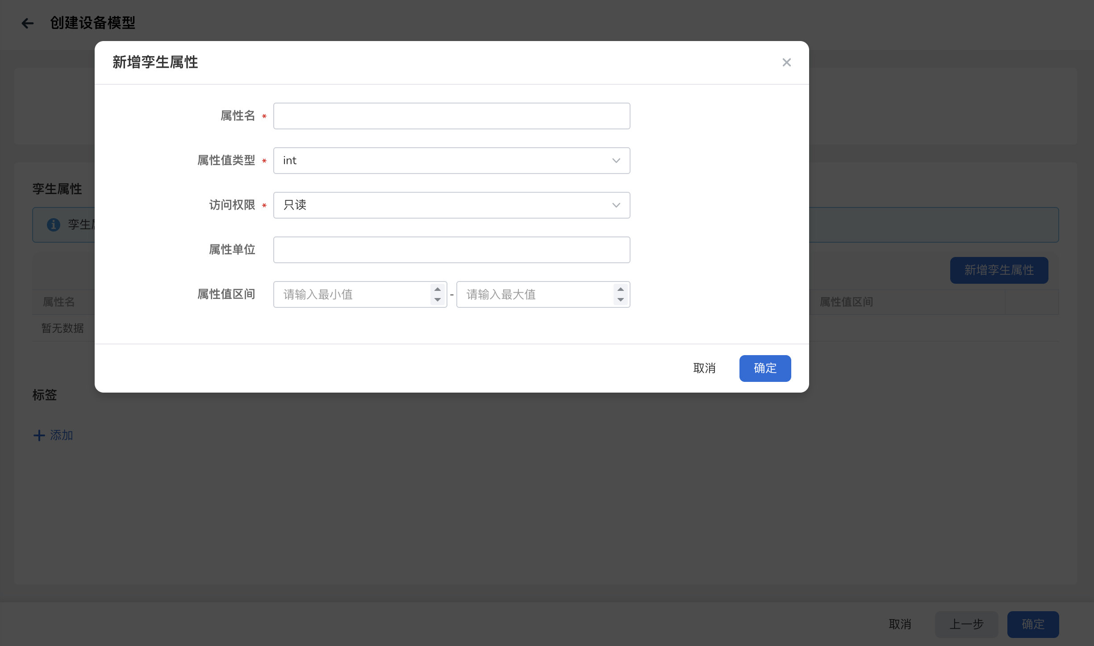Enable read-write access in 访问权限
Image resolution: width=1094 pixels, height=646 pixels.
(x=451, y=205)
